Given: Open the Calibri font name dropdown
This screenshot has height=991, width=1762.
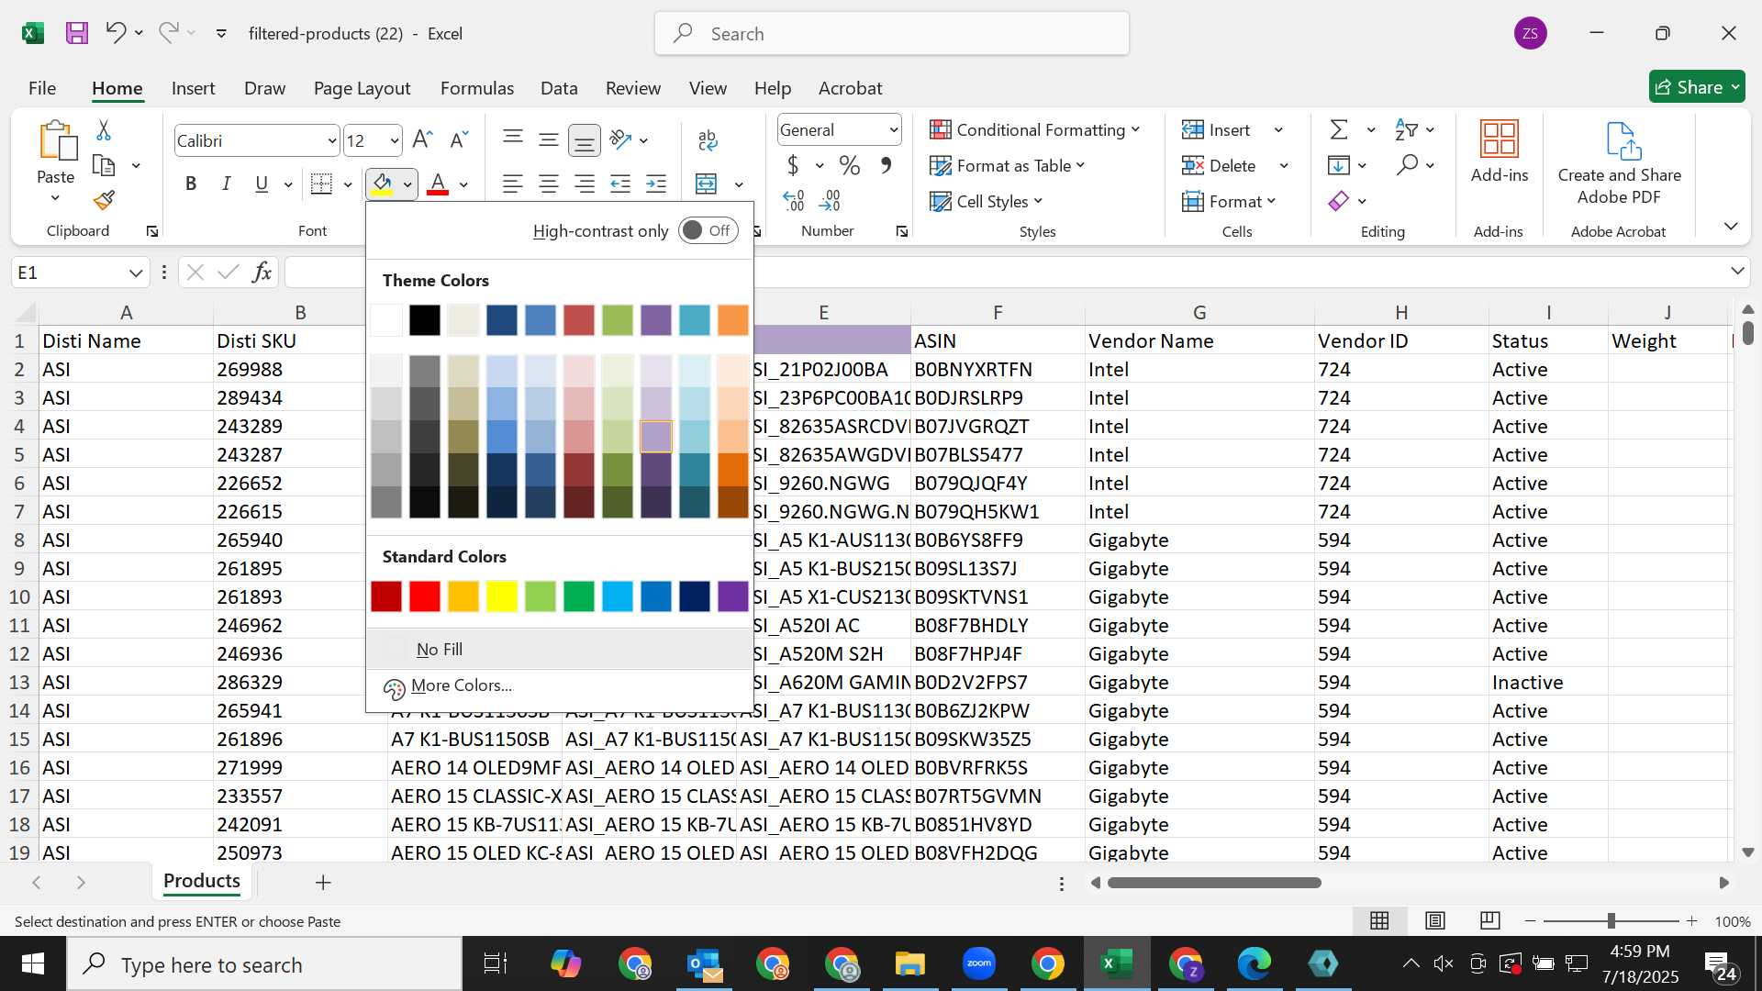Looking at the screenshot, I should [331, 140].
